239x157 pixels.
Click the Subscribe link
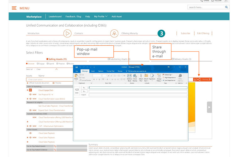pos(185,33)
